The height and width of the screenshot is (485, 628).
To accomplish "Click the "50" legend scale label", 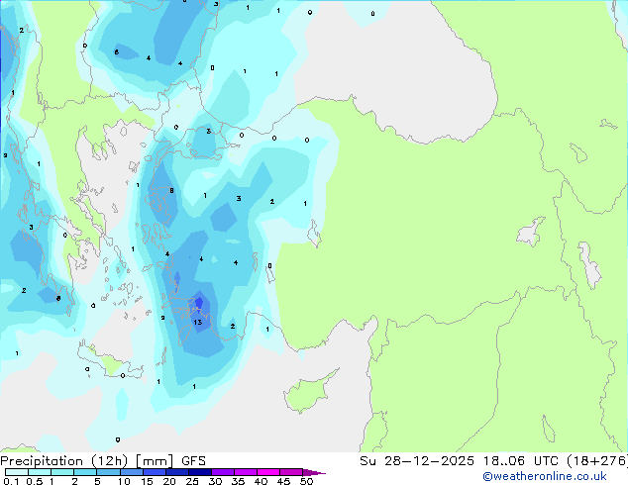I will [306, 481].
